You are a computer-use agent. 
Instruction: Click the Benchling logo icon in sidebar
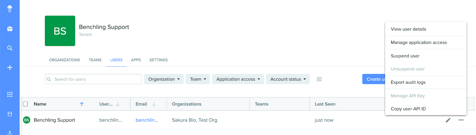tap(10, 9)
